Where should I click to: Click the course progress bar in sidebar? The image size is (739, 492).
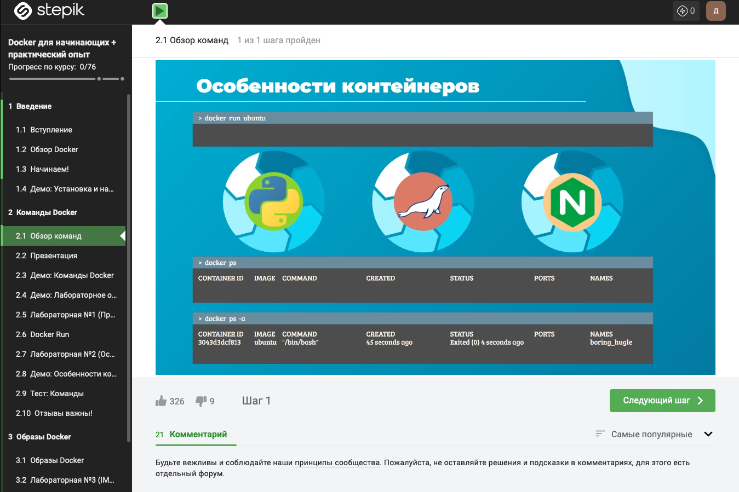tap(67, 79)
